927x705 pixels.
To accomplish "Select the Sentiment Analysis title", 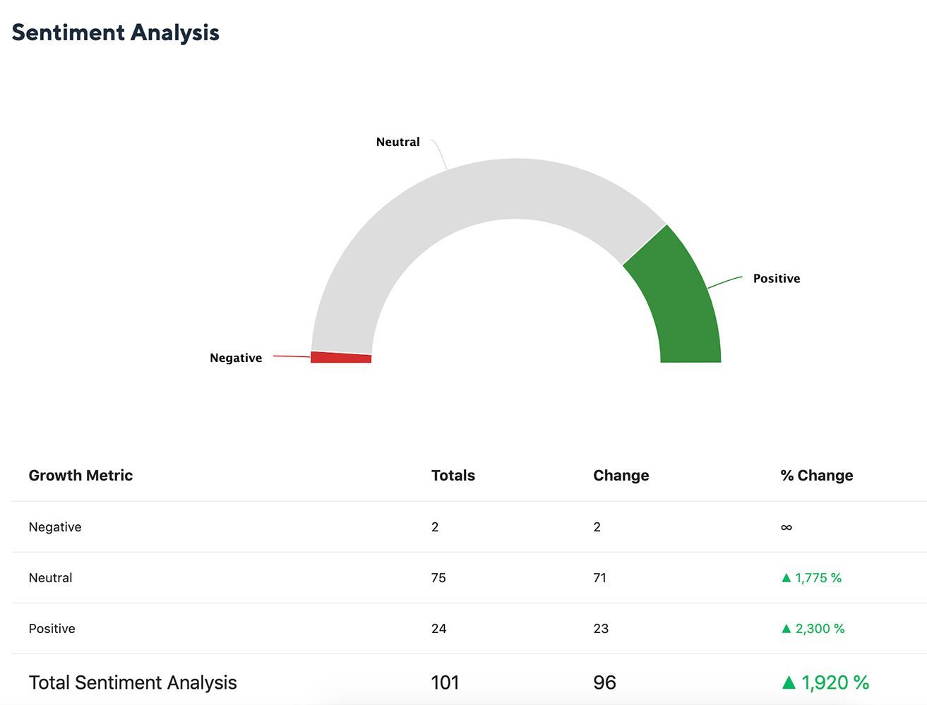I will pos(114,32).
